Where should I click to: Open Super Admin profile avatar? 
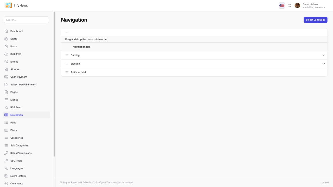pos(297,5)
